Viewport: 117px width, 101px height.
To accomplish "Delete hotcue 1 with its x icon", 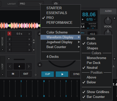I will (x=29, y=34).
